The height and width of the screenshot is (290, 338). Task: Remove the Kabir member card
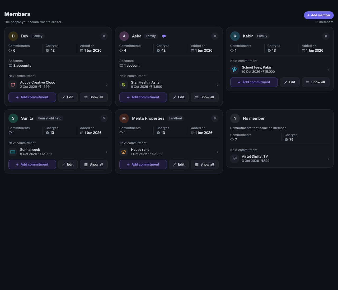pyautogui.click(x=326, y=36)
